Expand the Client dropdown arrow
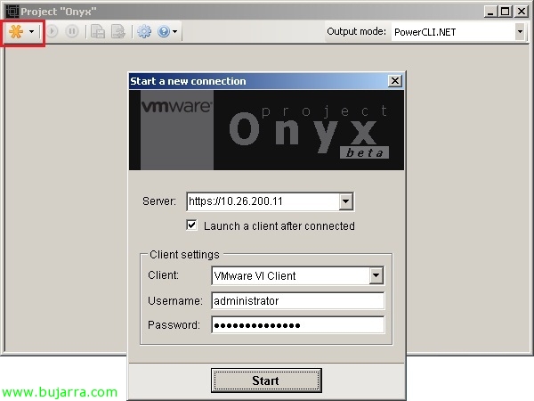 [x=376, y=275]
